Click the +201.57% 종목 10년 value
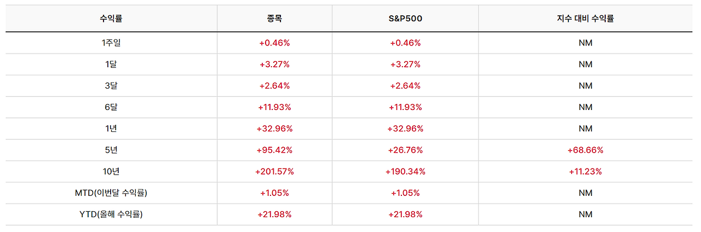This screenshot has width=701, height=232. tap(274, 171)
